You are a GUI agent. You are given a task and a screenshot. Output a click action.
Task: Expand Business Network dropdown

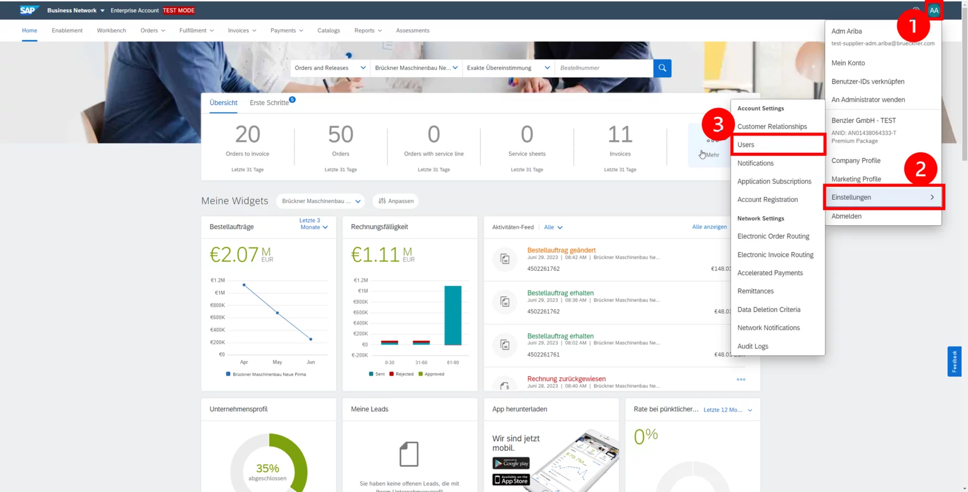(76, 10)
